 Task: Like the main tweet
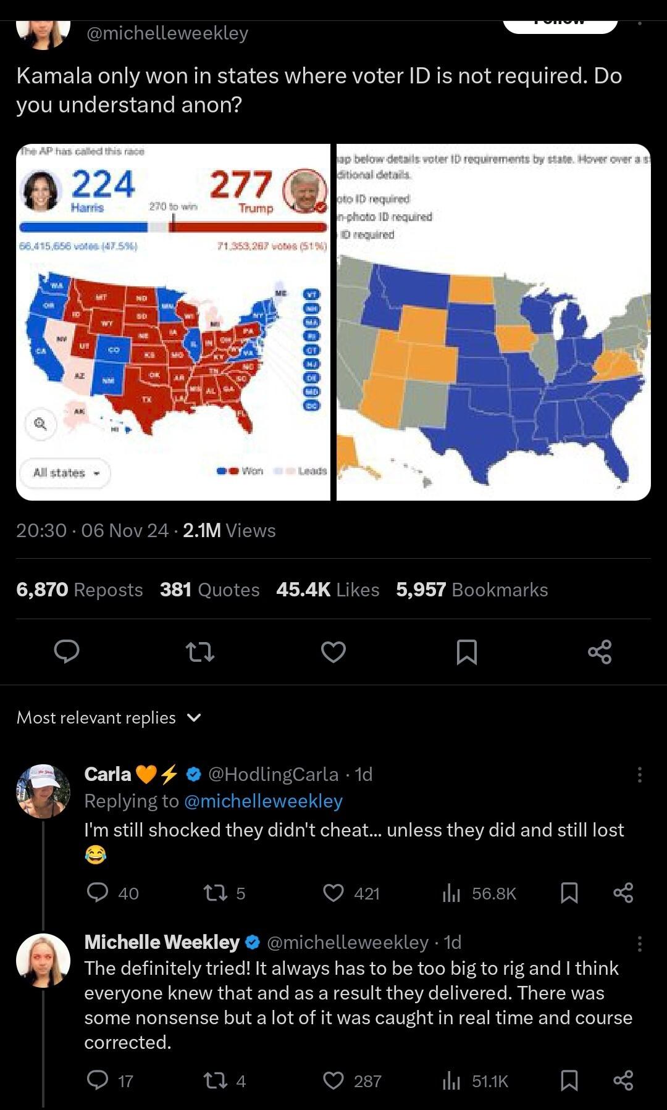pyautogui.click(x=333, y=651)
